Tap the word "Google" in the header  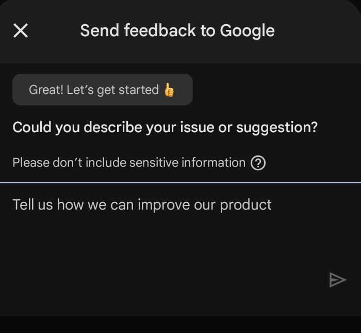click(247, 31)
